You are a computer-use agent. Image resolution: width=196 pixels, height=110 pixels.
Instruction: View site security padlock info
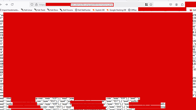pos(36,5)
